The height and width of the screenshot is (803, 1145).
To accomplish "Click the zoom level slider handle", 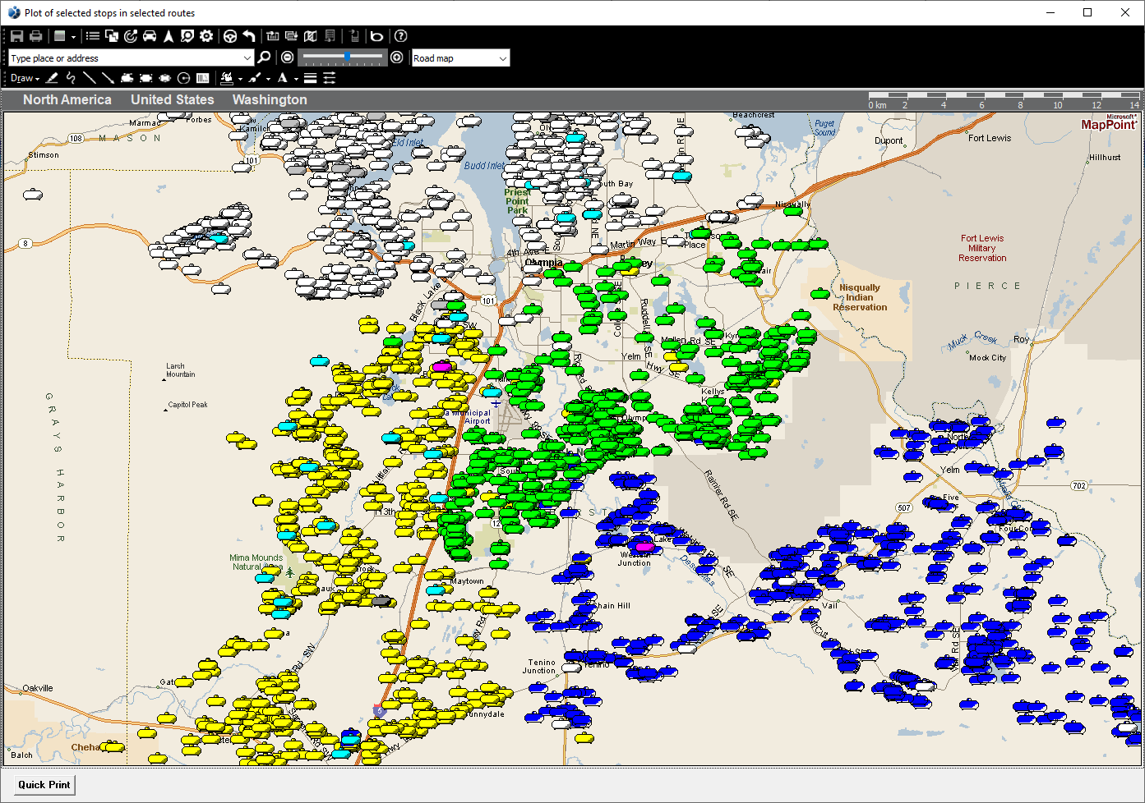I will click(348, 57).
